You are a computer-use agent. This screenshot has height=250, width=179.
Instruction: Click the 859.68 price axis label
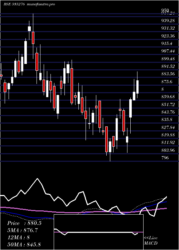(168, 97)
